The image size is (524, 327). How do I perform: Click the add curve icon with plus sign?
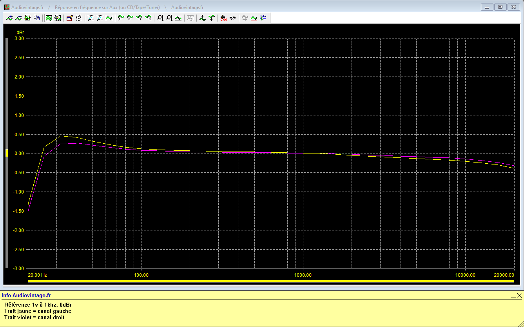[x=9, y=18]
